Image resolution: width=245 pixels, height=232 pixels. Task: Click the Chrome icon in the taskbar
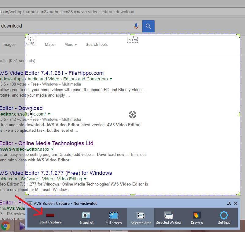coord(5,226)
